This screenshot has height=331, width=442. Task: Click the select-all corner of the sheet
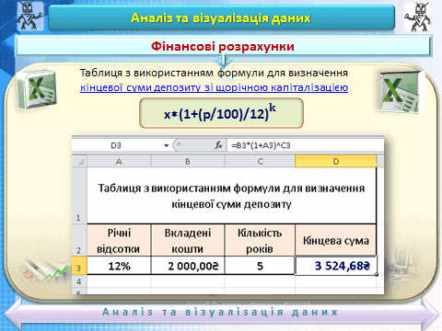pos(79,161)
